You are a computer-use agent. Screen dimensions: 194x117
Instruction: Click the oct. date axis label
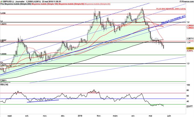point(27,116)
